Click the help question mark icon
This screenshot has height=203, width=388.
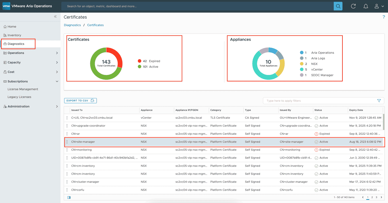[x=384, y=17]
